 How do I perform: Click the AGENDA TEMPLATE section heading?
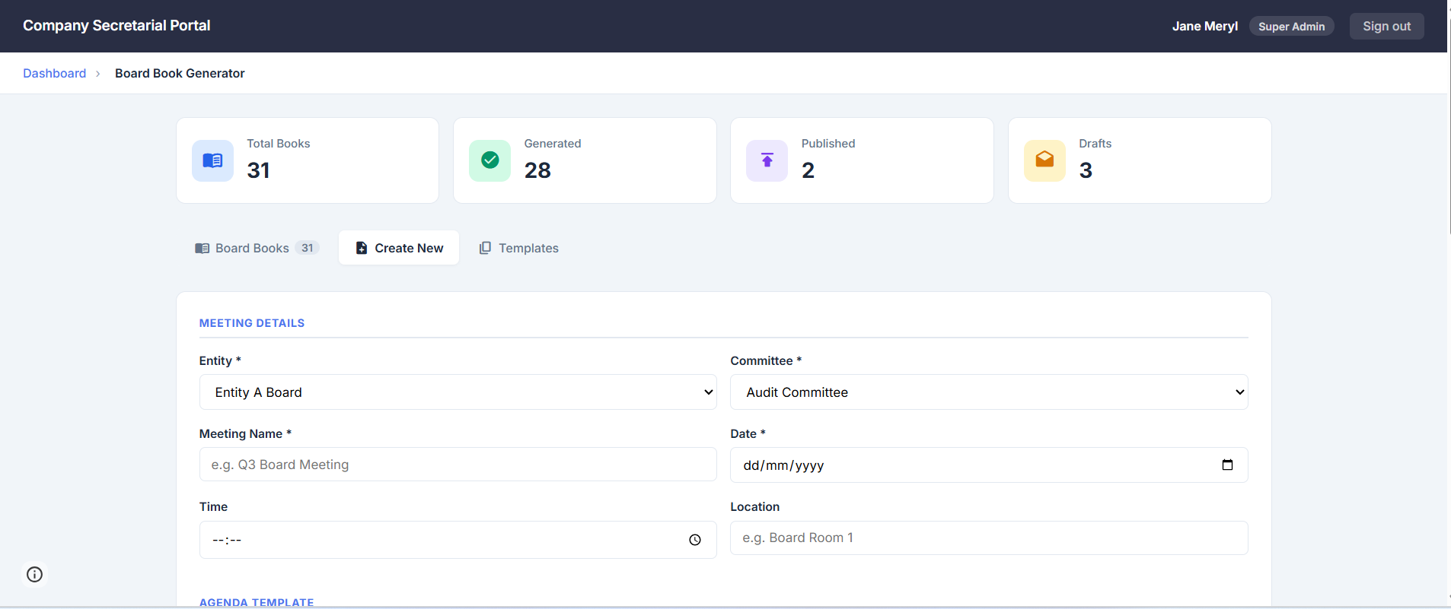257,602
